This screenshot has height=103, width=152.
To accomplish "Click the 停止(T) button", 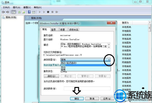I will [x=68, y=76].
